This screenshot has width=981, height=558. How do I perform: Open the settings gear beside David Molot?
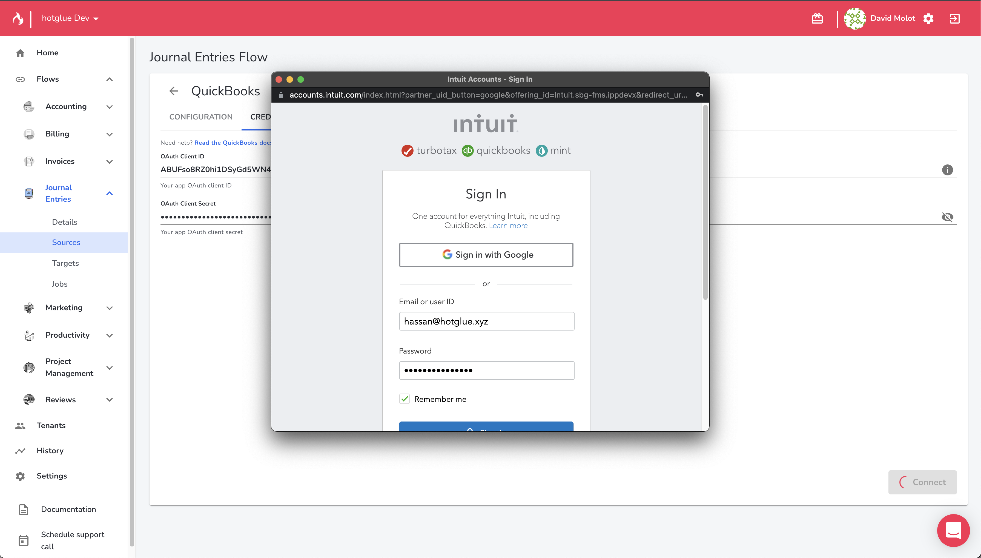click(x=928, y=18)
